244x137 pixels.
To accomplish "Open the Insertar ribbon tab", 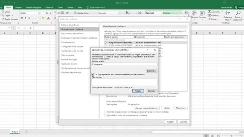I will 18,8.
